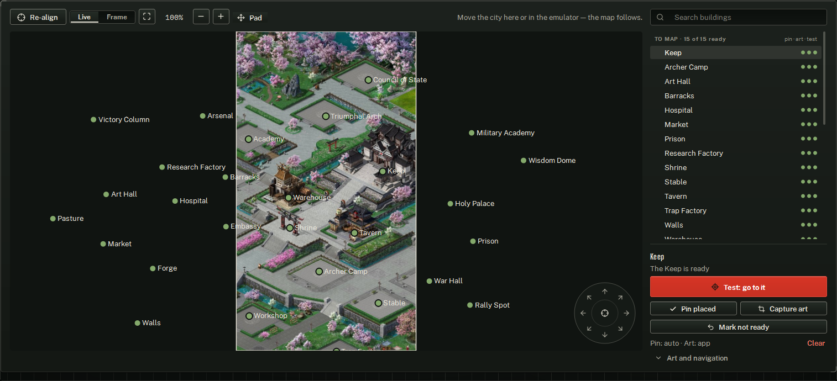Screen dimensions: 837x381
Task: Select Prison in the building list
Action: point(736,139)
